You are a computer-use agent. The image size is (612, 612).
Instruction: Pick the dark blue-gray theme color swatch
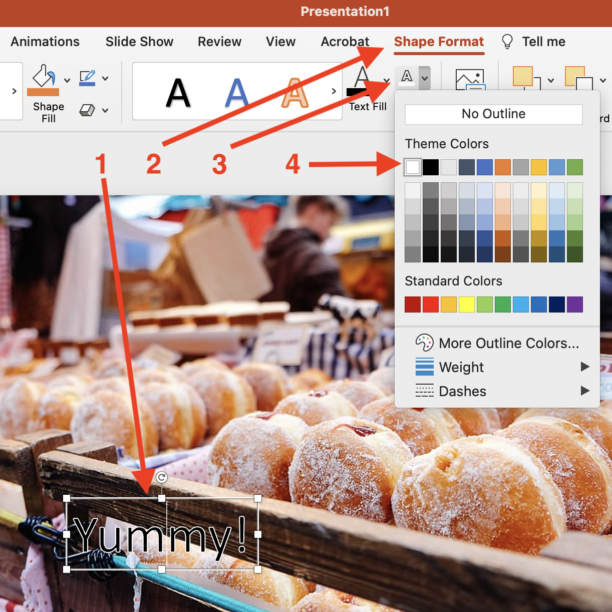467,167
